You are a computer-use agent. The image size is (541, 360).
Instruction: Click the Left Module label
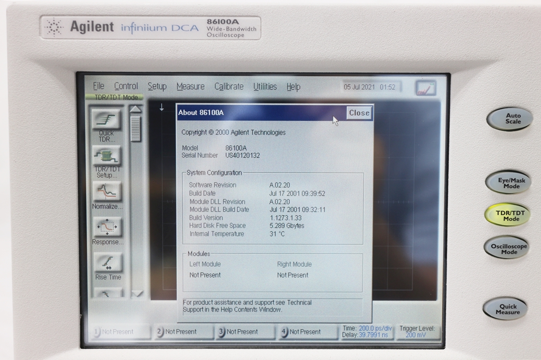[x=205, y=264]
